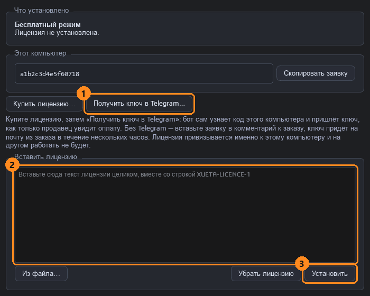Select the Вставить лицензию group label
The image size is (370, 296).
(x=45, y=157)
